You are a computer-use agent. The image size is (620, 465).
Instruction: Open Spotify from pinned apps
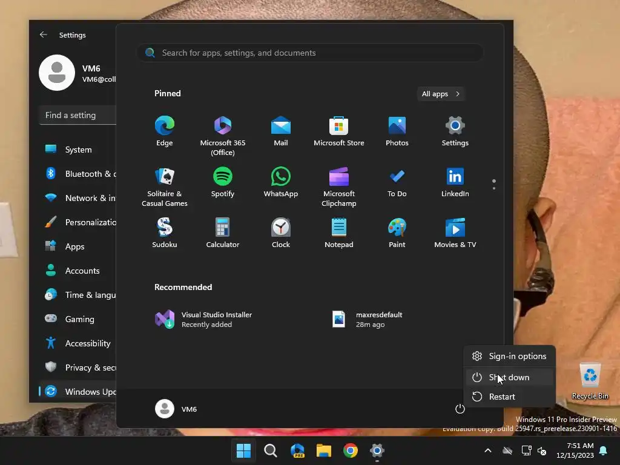[223, 182]
